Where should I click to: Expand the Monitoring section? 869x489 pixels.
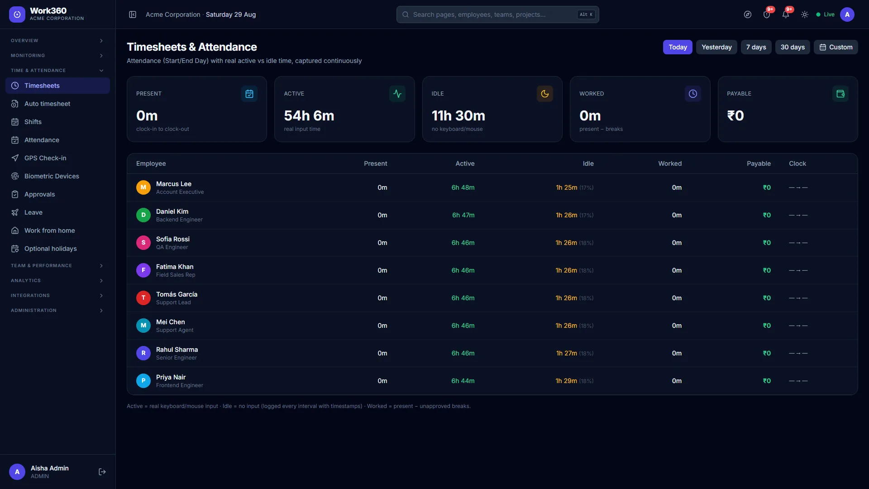[x=57, y=56]
